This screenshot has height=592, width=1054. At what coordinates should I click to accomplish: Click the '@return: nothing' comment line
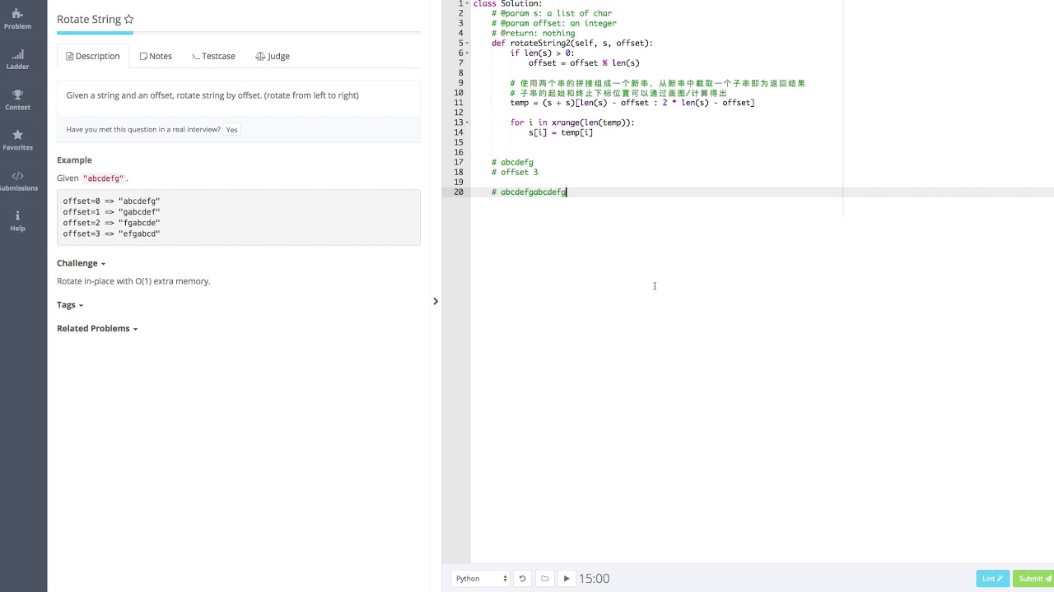point(533,34)
